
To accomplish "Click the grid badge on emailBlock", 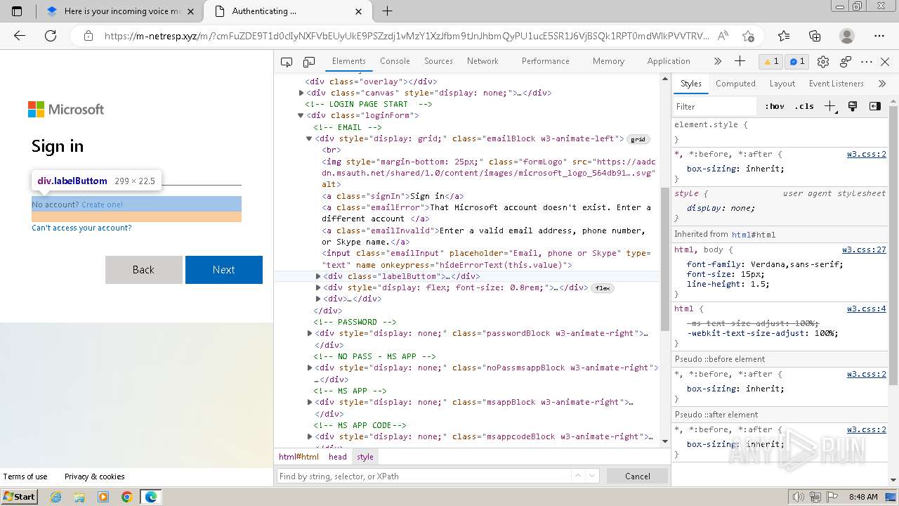I will click(638, 139).
